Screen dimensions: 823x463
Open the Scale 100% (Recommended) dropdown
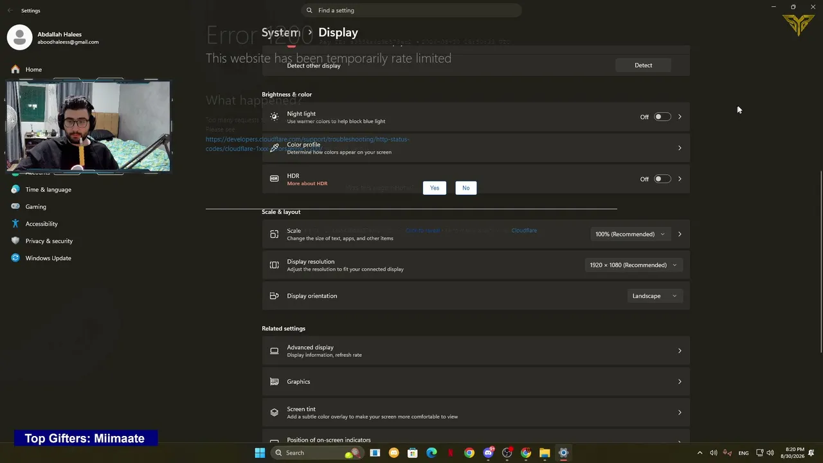(x=630, y=234)
